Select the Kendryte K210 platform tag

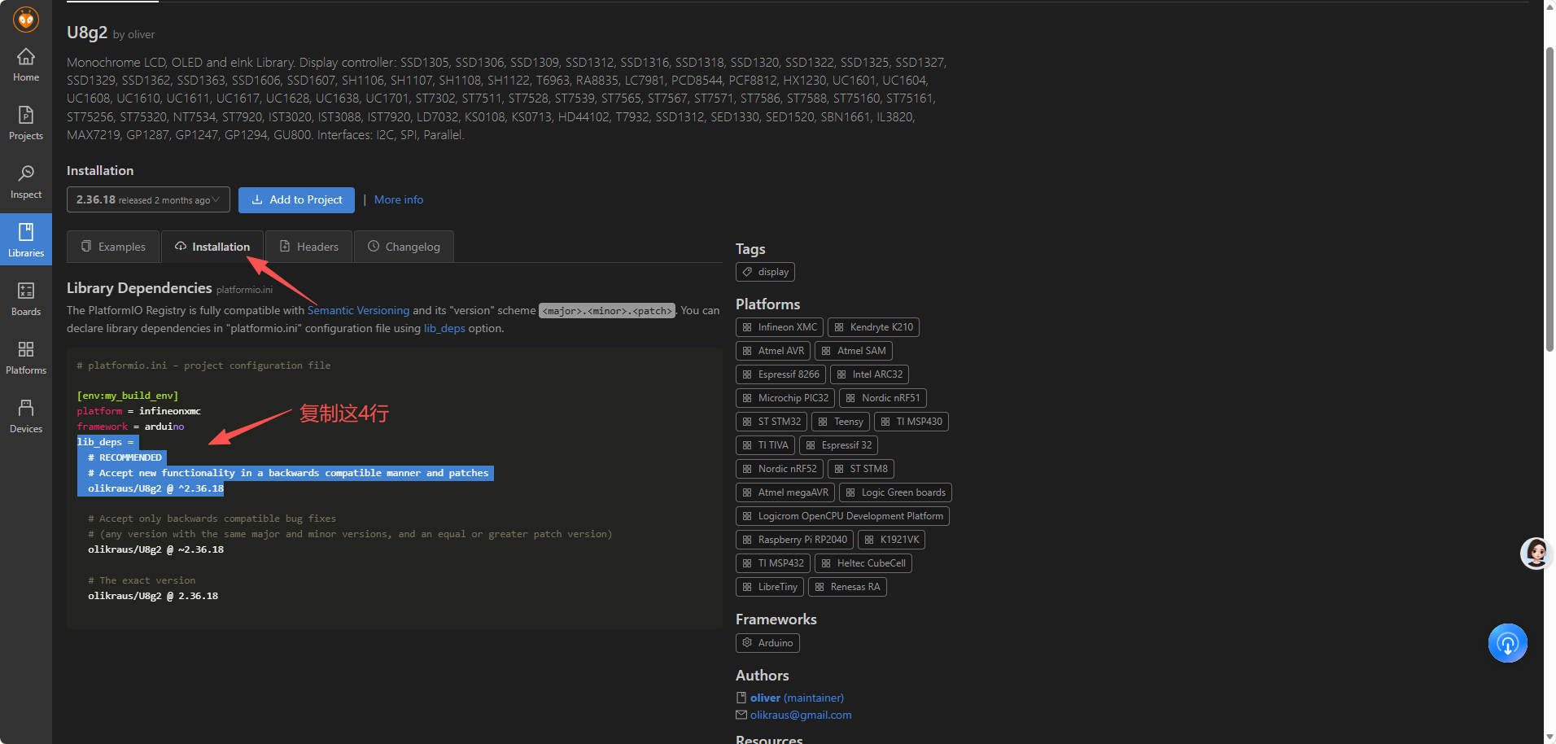pos(873,327)
